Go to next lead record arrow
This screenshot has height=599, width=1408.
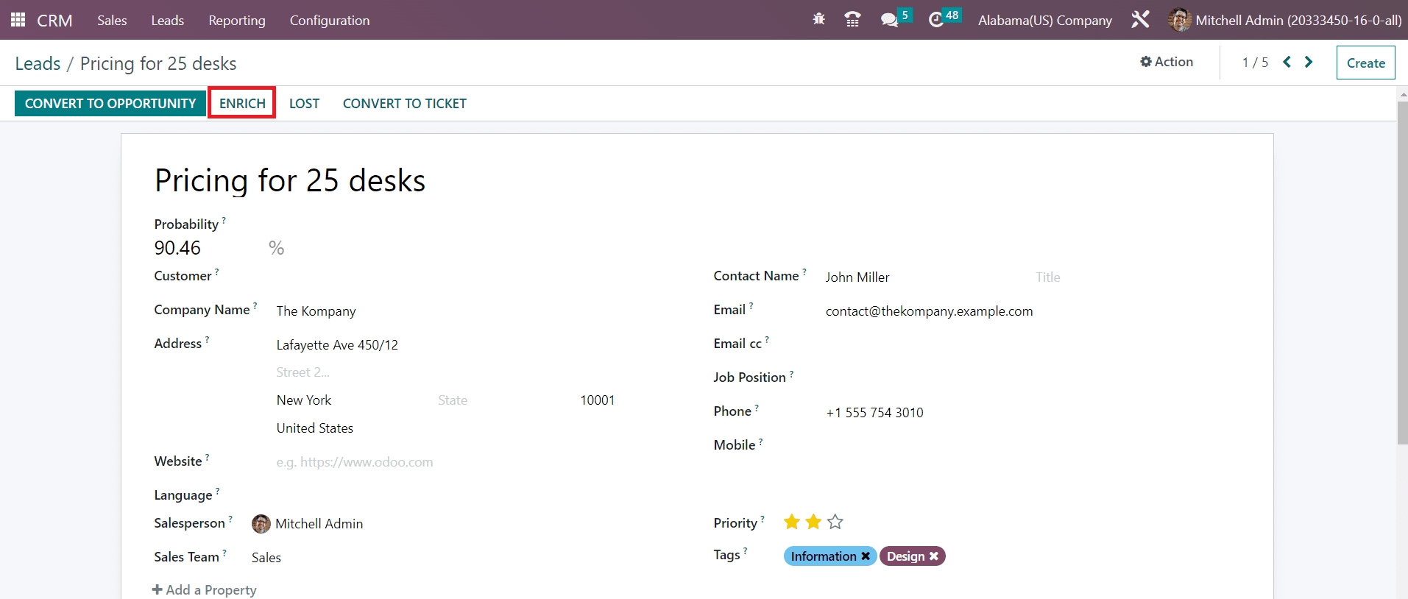[1309, 62]
